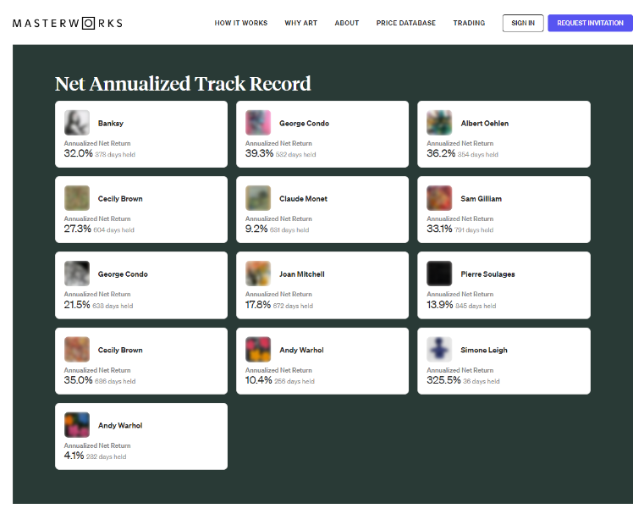
Task: Open the How It Works page
Action: coord(240,23)
